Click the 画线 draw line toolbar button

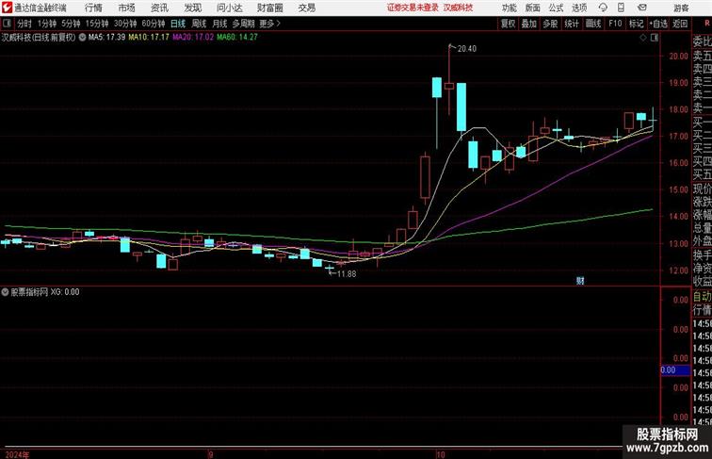593,24
